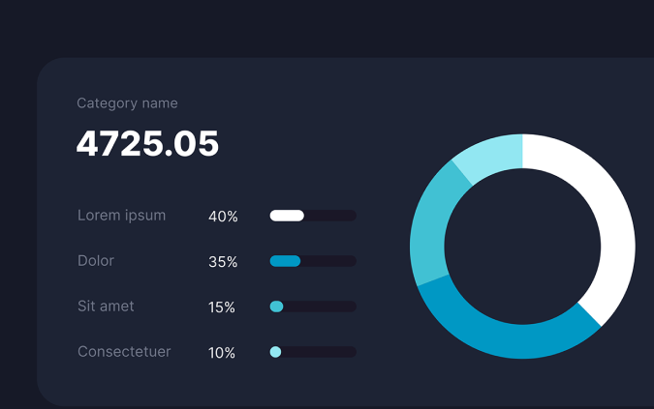654x409 pixels.
Task: Click the white Lorem ipsum progress bar
Action: pyautogui.click(x=287, y=216)
